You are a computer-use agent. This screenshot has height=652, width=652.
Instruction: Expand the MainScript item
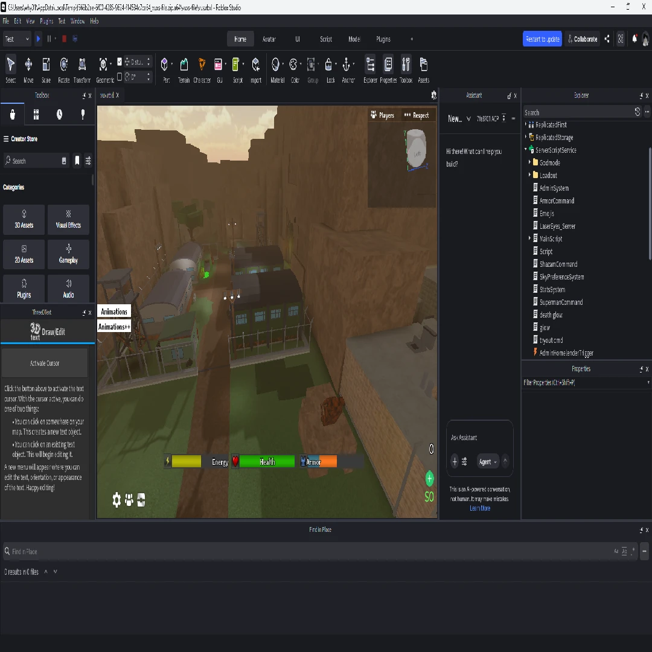point(529,238)
